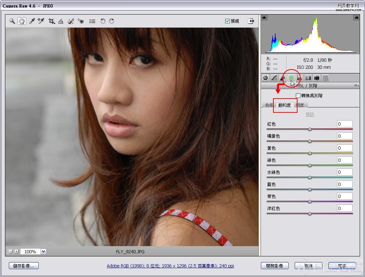Select the White Balance eyedropper tool
The height and width of the screenshot is (277, 365).
pos(32,21)
